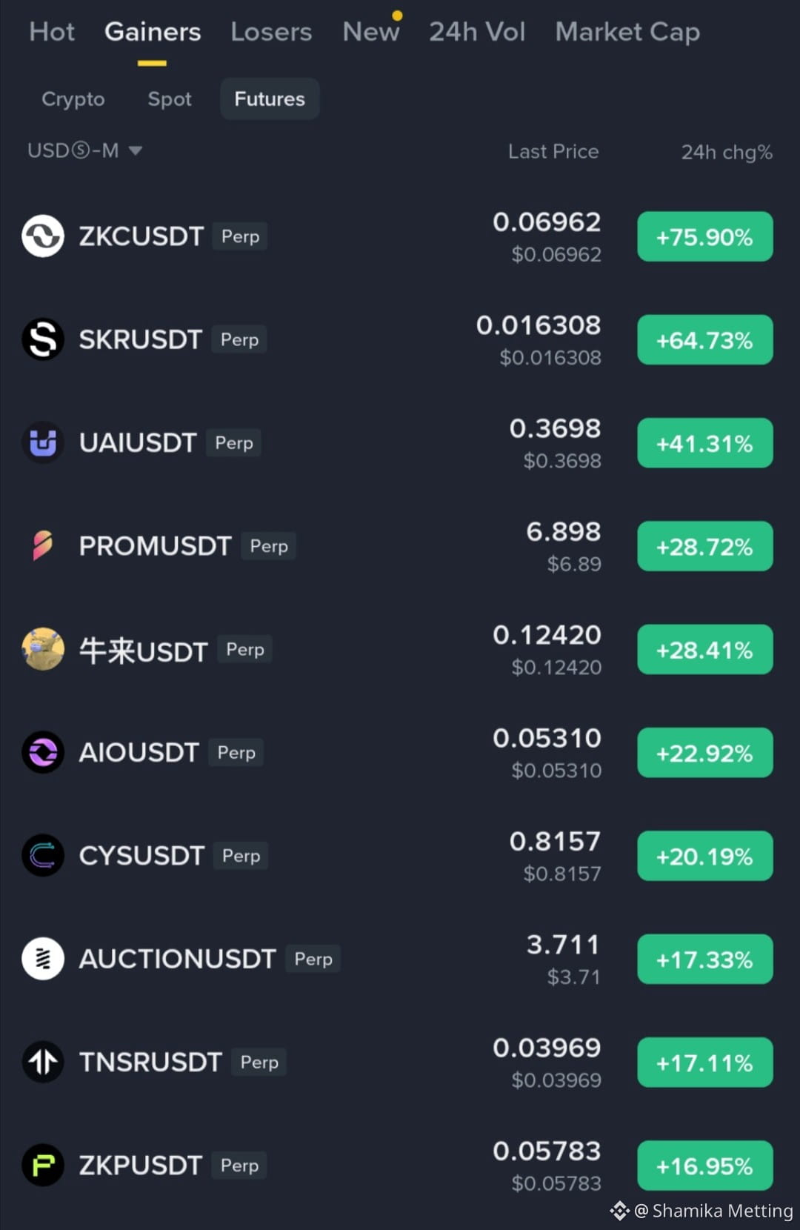Switch to the 24h Vol tab
The height and width of the screenshot is (1230, 800).
coord(477,32)
